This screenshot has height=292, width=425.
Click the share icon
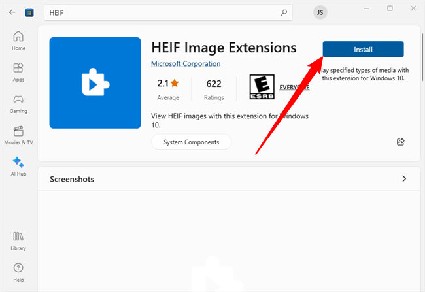coord(401,142)
